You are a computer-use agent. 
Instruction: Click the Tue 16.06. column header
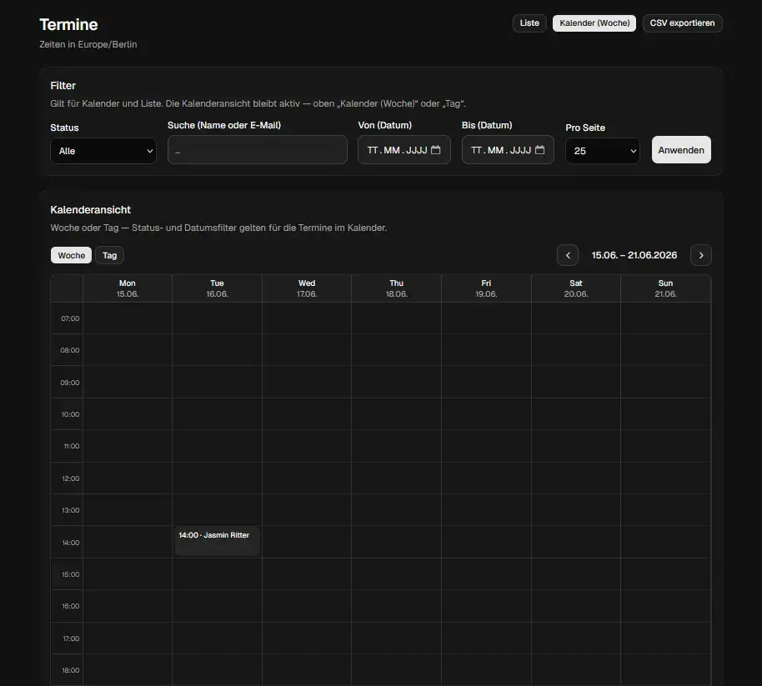217,288
